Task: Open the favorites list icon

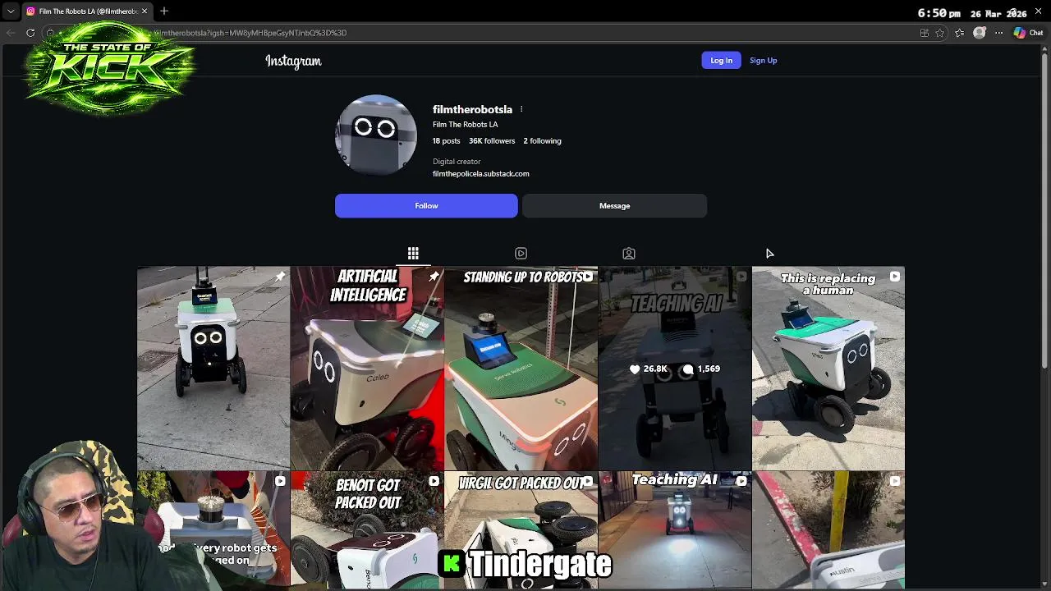Action: click(960, 33)
